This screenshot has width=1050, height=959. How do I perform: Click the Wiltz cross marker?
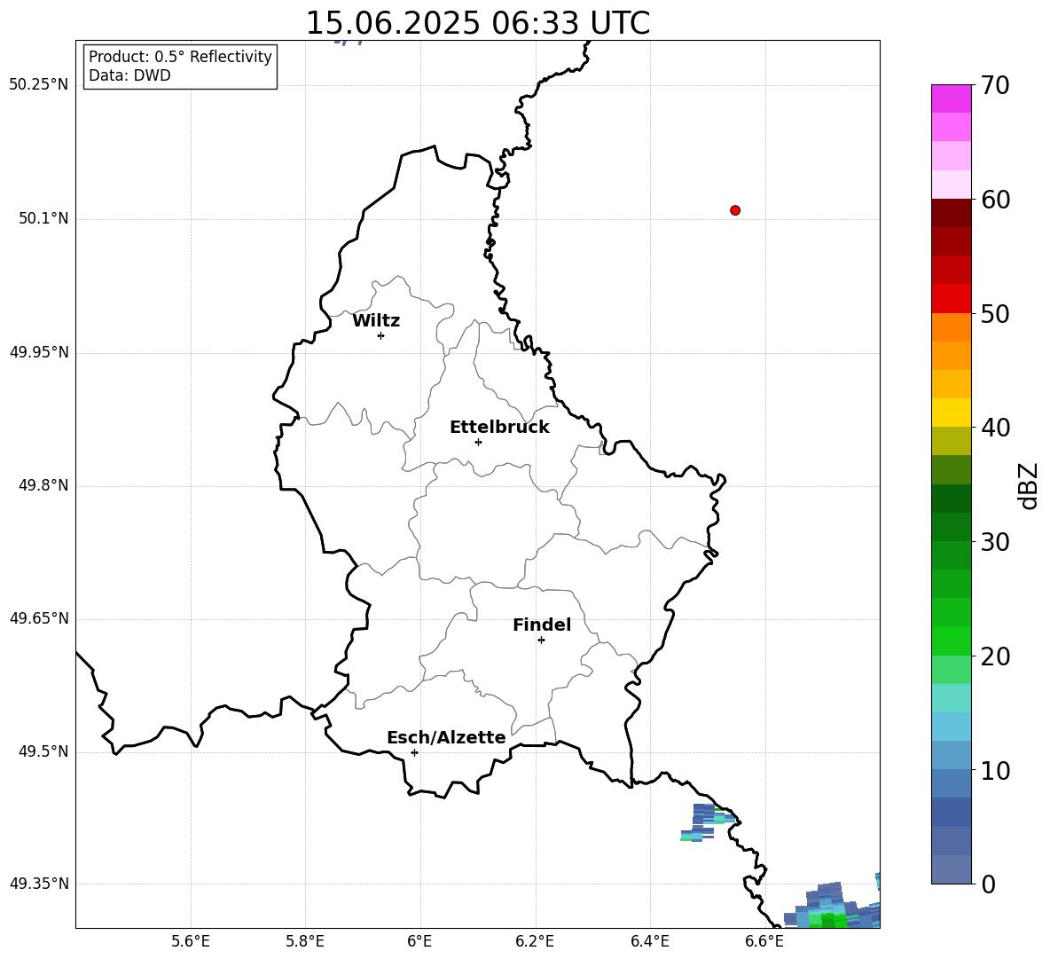380,335
